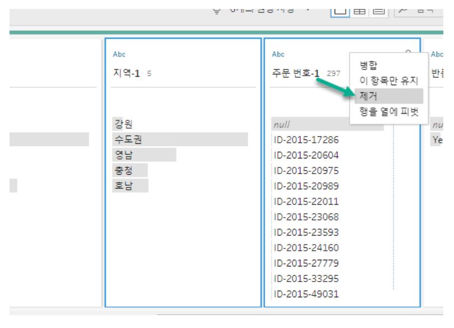
Task: Click the 지역-1 field name
Action: click(x=126, y=73)
